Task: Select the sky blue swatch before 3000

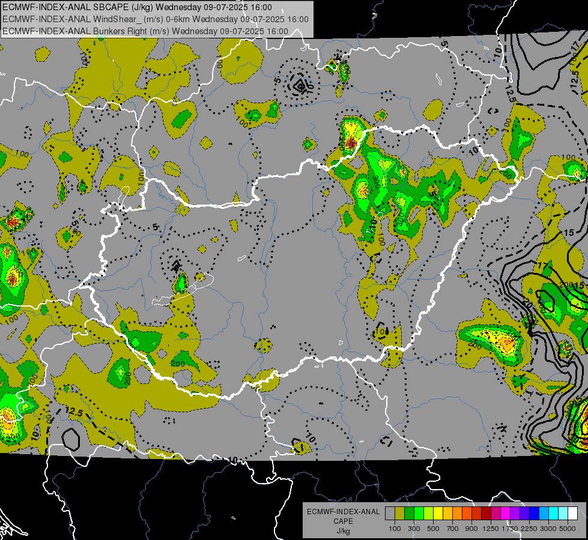Action: [x=544, y=514]
